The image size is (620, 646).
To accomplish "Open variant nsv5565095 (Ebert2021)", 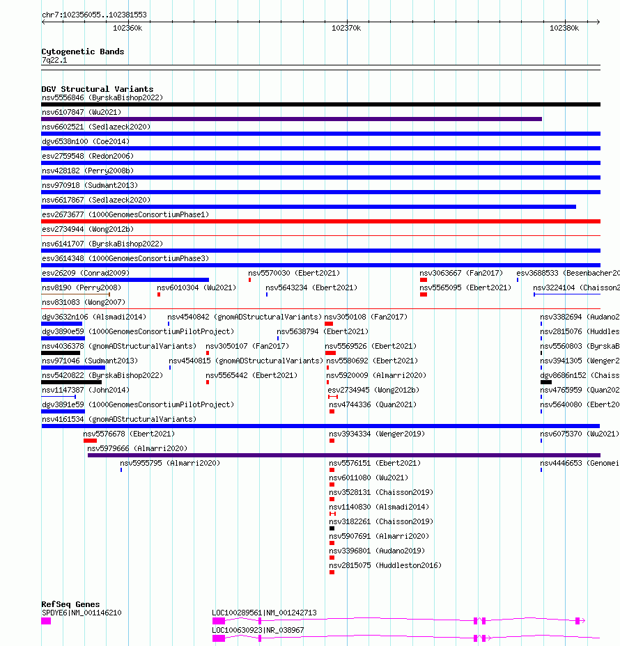I will point(465,287).
